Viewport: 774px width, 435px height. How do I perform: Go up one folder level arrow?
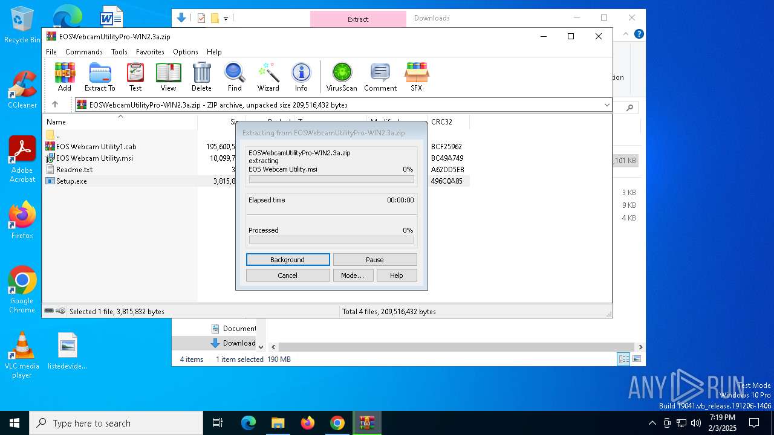pos(55,105)
